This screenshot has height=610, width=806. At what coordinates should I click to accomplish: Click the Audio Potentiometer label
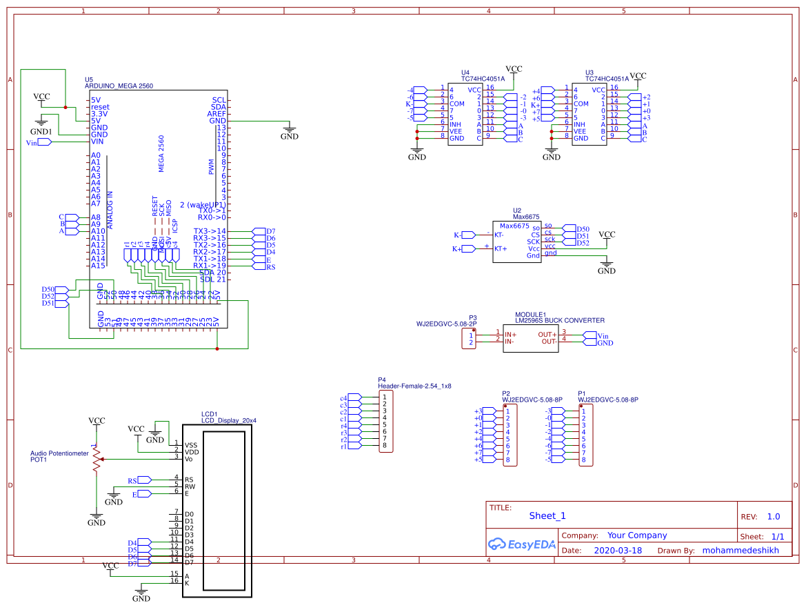pyautogui.click(x=59, y=453)
